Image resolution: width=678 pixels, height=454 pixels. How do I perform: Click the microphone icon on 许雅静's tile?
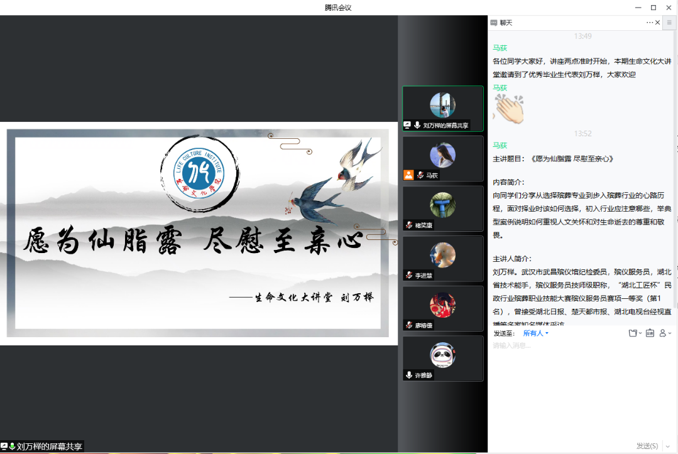[x=408, y=375]
